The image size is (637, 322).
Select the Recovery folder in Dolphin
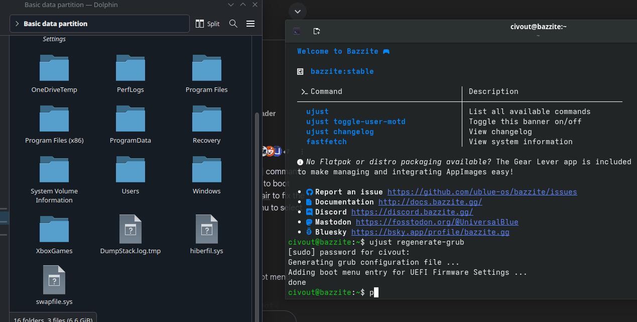(x=207, y=119)
